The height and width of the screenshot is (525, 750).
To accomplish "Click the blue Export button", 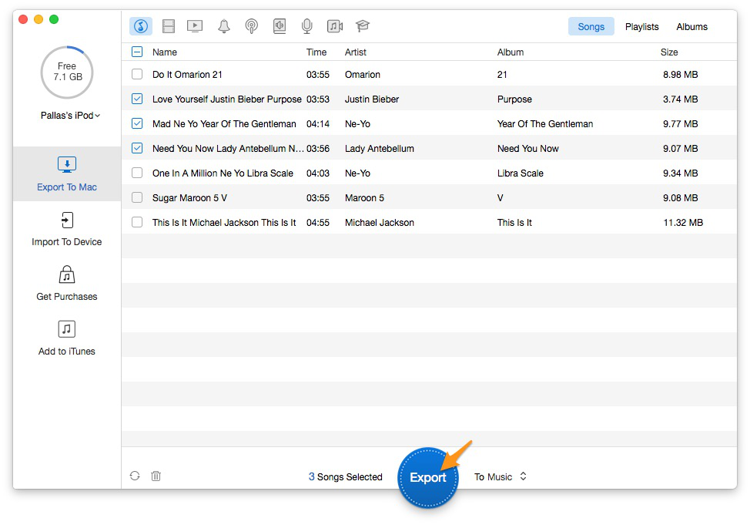I will [428, 477].
